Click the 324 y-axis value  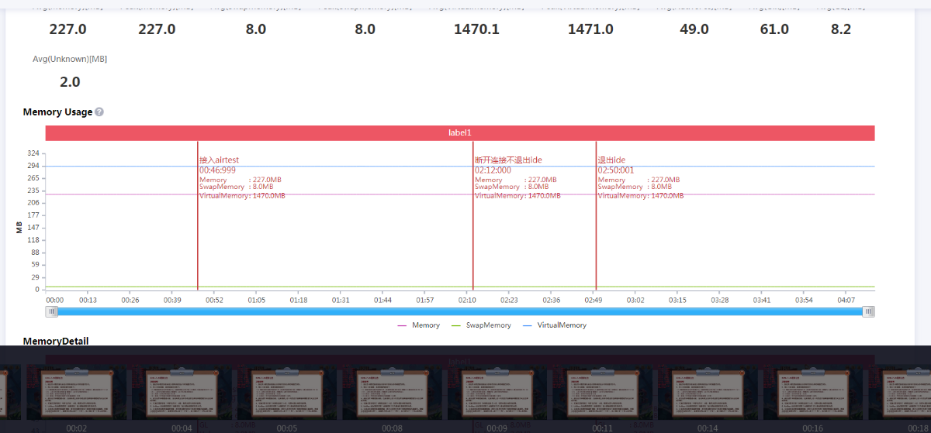[x=33, y=153]
